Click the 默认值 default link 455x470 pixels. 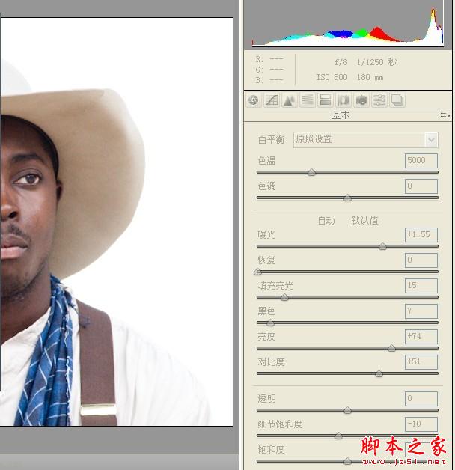click(364, 221)
